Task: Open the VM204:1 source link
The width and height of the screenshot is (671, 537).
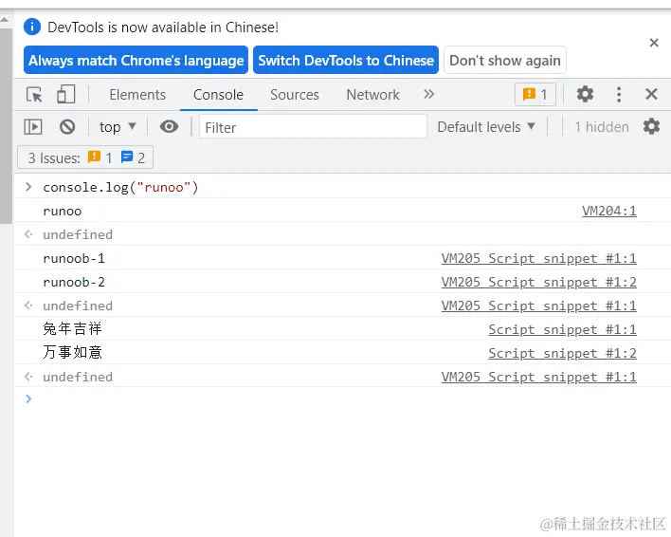Action: 609,211
